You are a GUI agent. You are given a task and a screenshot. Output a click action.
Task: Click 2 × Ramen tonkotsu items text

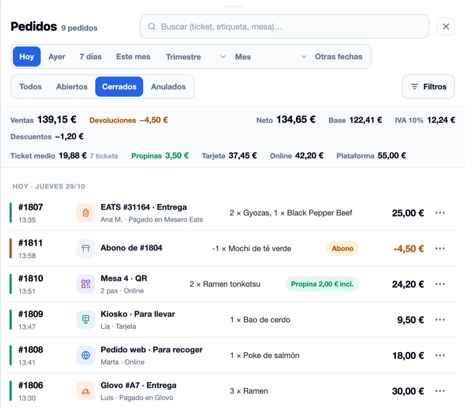coord(225,284)
